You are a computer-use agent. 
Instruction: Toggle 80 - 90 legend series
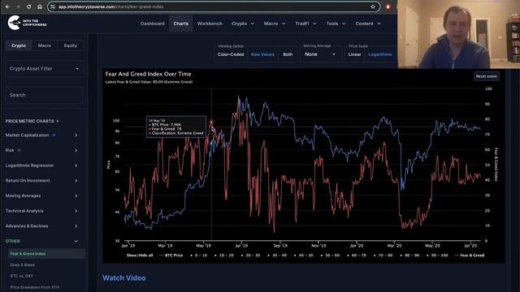[409, 255]
